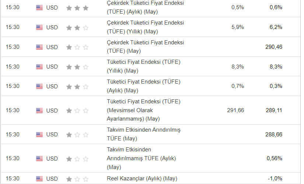Click the three-star rating for Çekirdek TÜFE (Aylık)
The width and height of the screenshot is (304, 184).
77,8
